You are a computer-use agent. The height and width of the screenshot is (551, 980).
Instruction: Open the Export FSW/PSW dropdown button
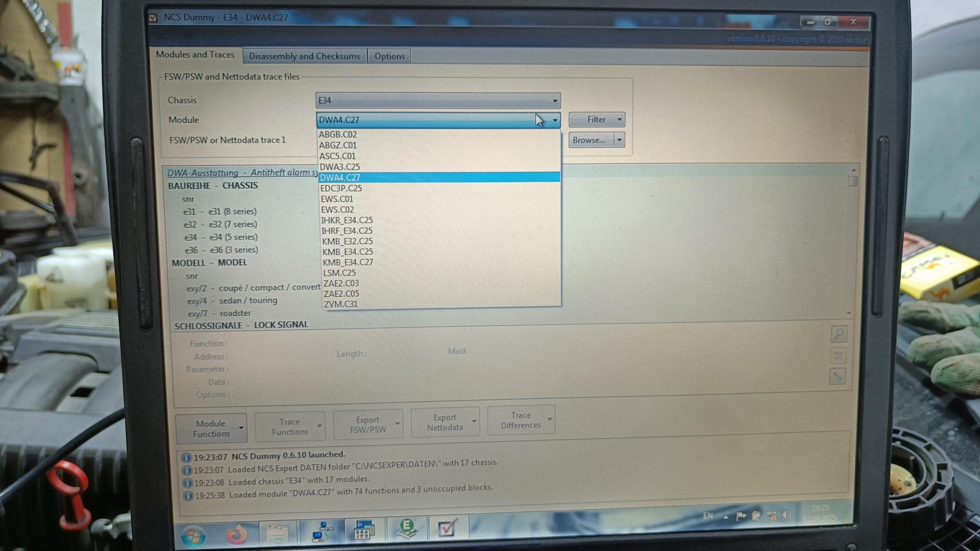(368, 424)
